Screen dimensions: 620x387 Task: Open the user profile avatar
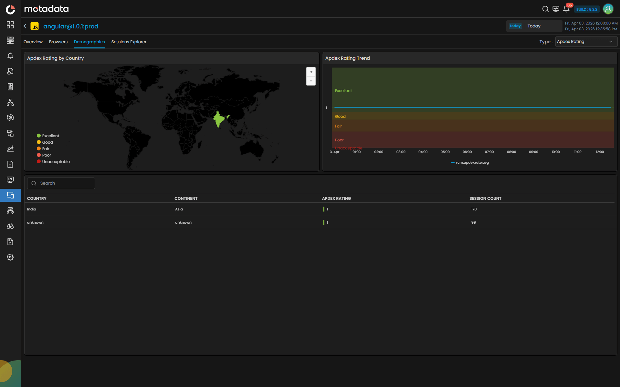(608, 9)
